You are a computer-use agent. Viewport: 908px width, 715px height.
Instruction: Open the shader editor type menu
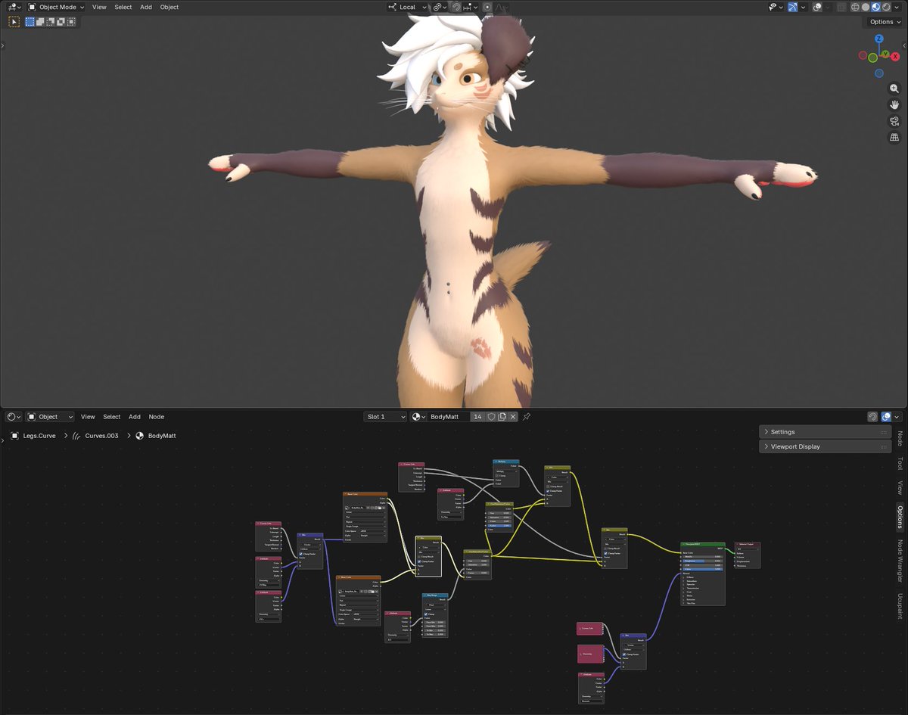pos(14,417)
